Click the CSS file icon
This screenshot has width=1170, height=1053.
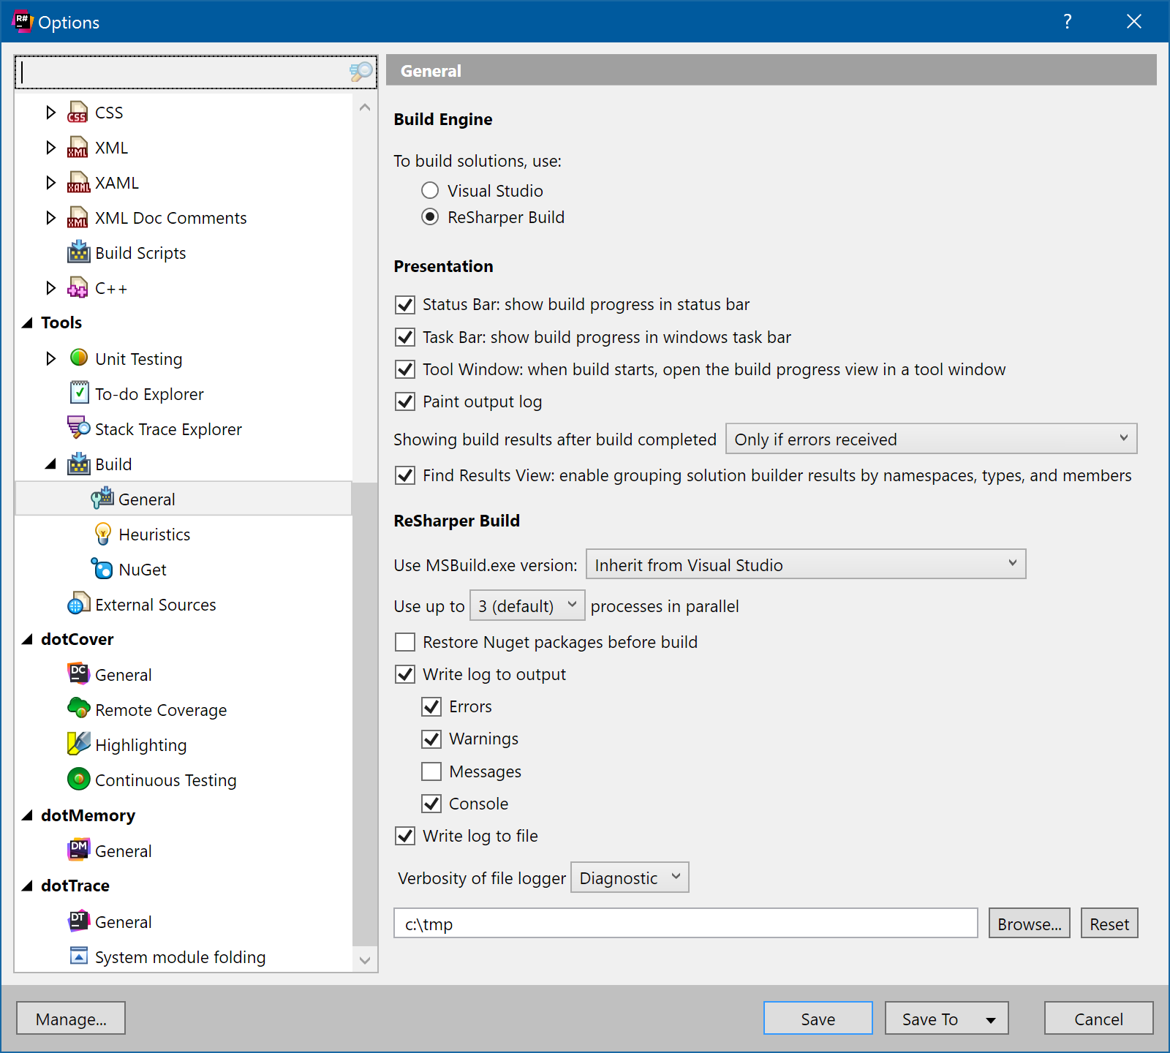point(78,112)
